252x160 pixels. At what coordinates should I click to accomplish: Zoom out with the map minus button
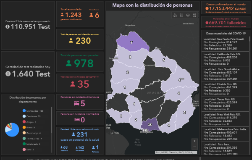click(x=194, y=146)
